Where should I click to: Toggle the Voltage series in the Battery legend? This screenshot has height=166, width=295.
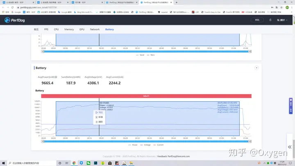[x=145, y=145]
